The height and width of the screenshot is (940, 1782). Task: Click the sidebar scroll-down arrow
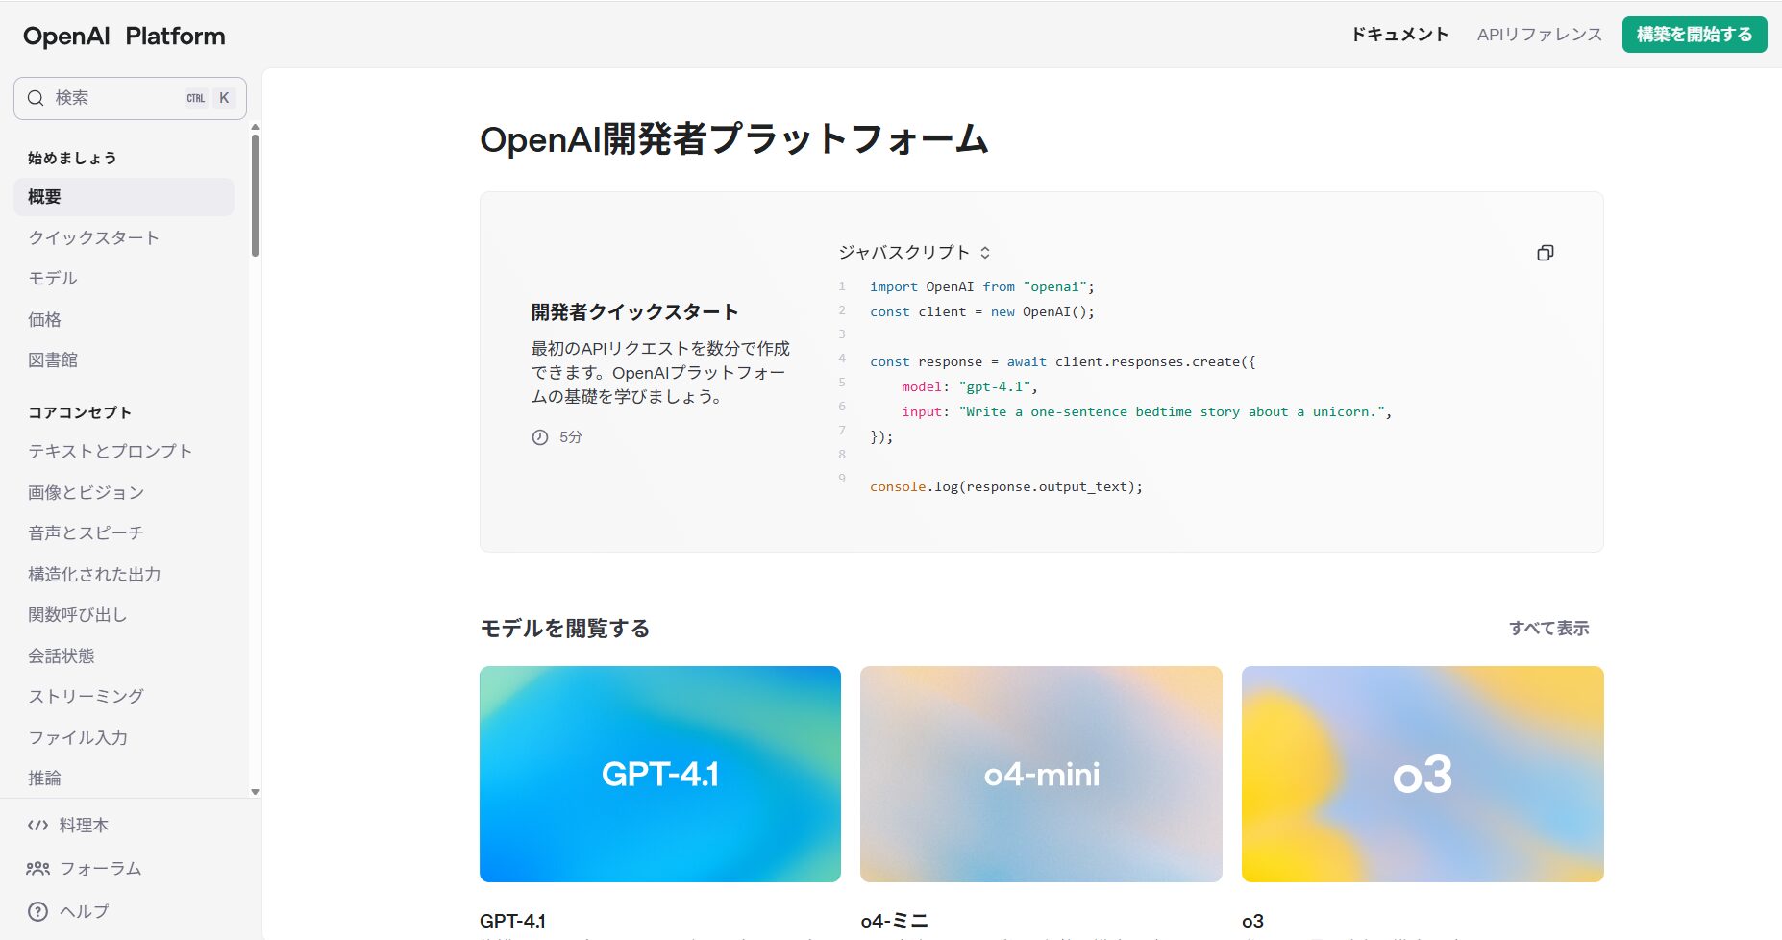click(x=255, y=792)
